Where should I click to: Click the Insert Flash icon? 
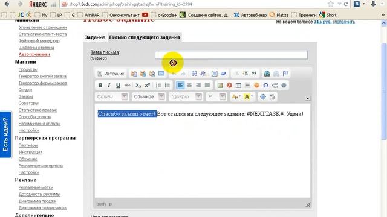pyautogui.click(x=229, y=85)
